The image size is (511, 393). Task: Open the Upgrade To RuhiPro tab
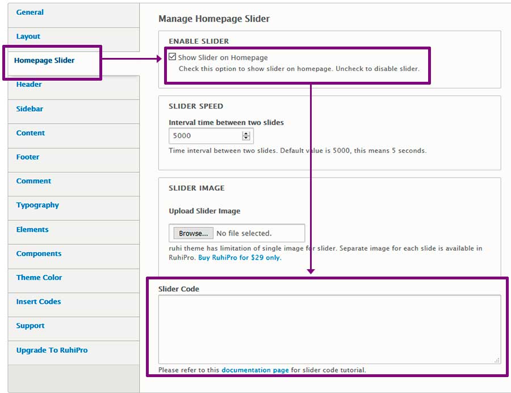coord(52,350)
